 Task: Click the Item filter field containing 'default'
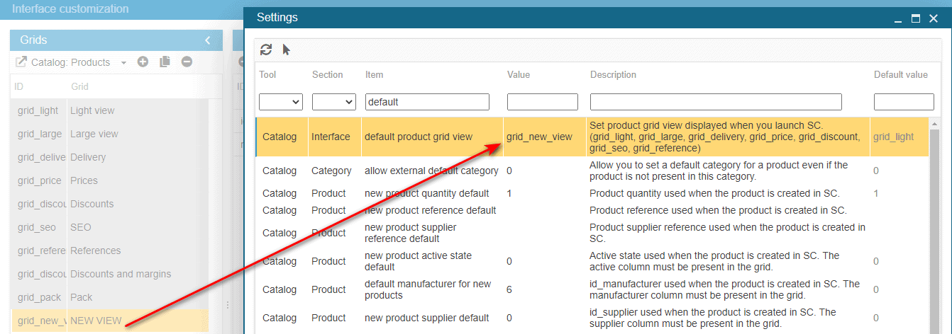[427, 102]
